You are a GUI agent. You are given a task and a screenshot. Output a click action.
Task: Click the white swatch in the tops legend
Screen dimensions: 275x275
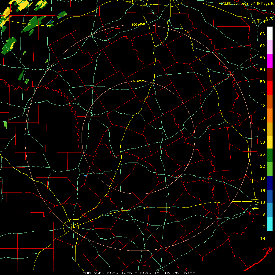[270, 34]
